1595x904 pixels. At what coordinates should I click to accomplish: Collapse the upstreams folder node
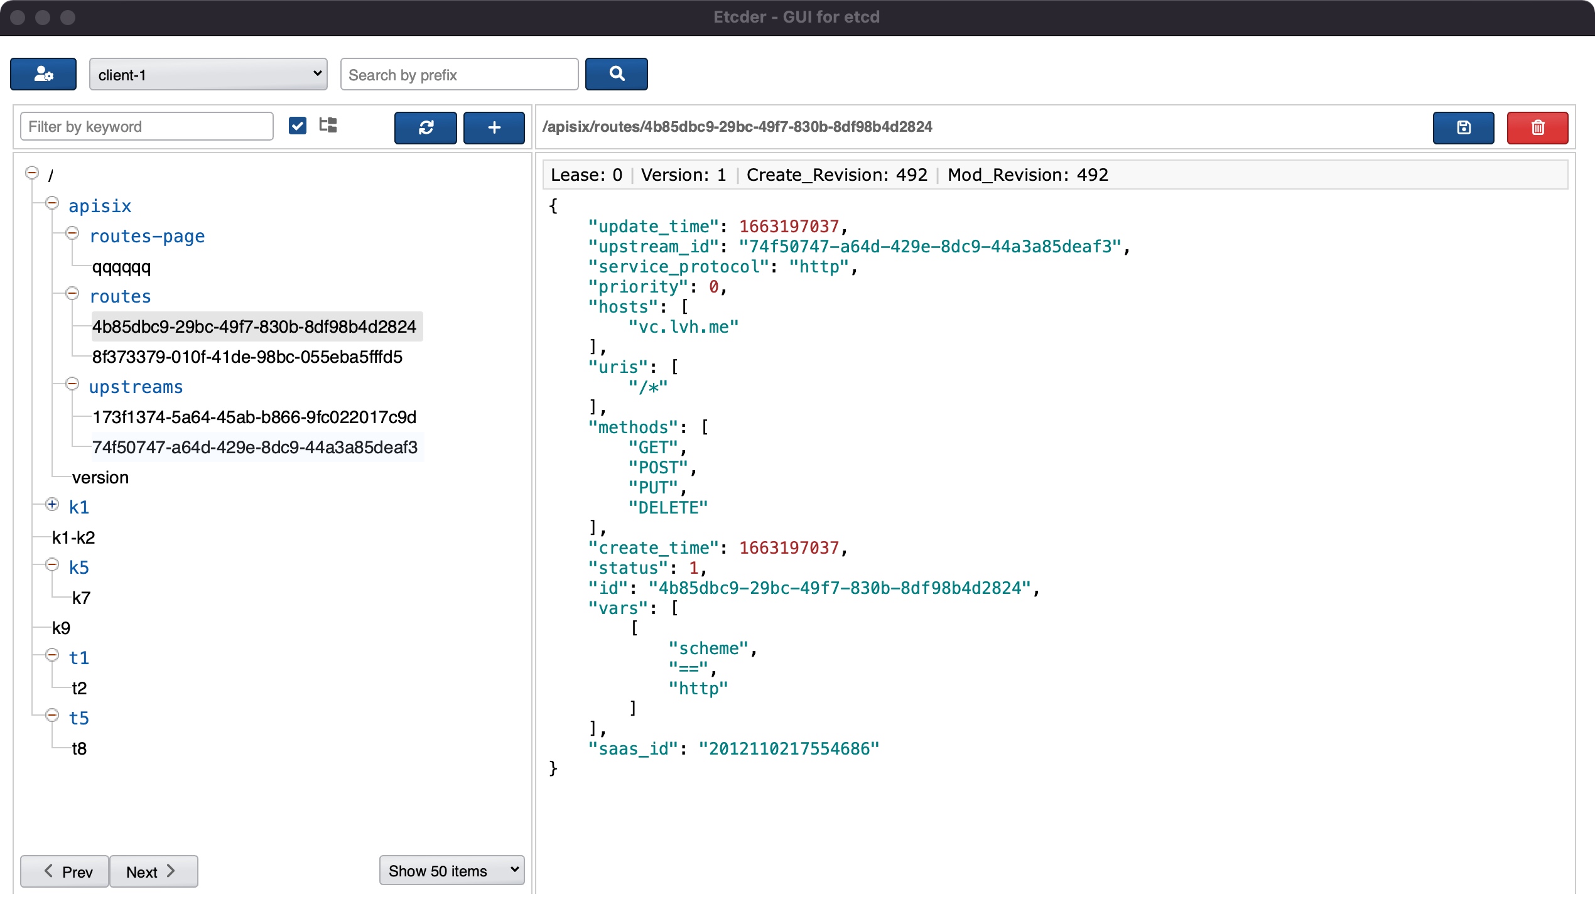pos(72,384)
